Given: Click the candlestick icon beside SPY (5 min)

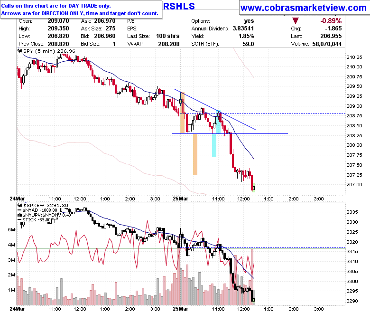Looking at the screenshot, I should pos(20,51).
